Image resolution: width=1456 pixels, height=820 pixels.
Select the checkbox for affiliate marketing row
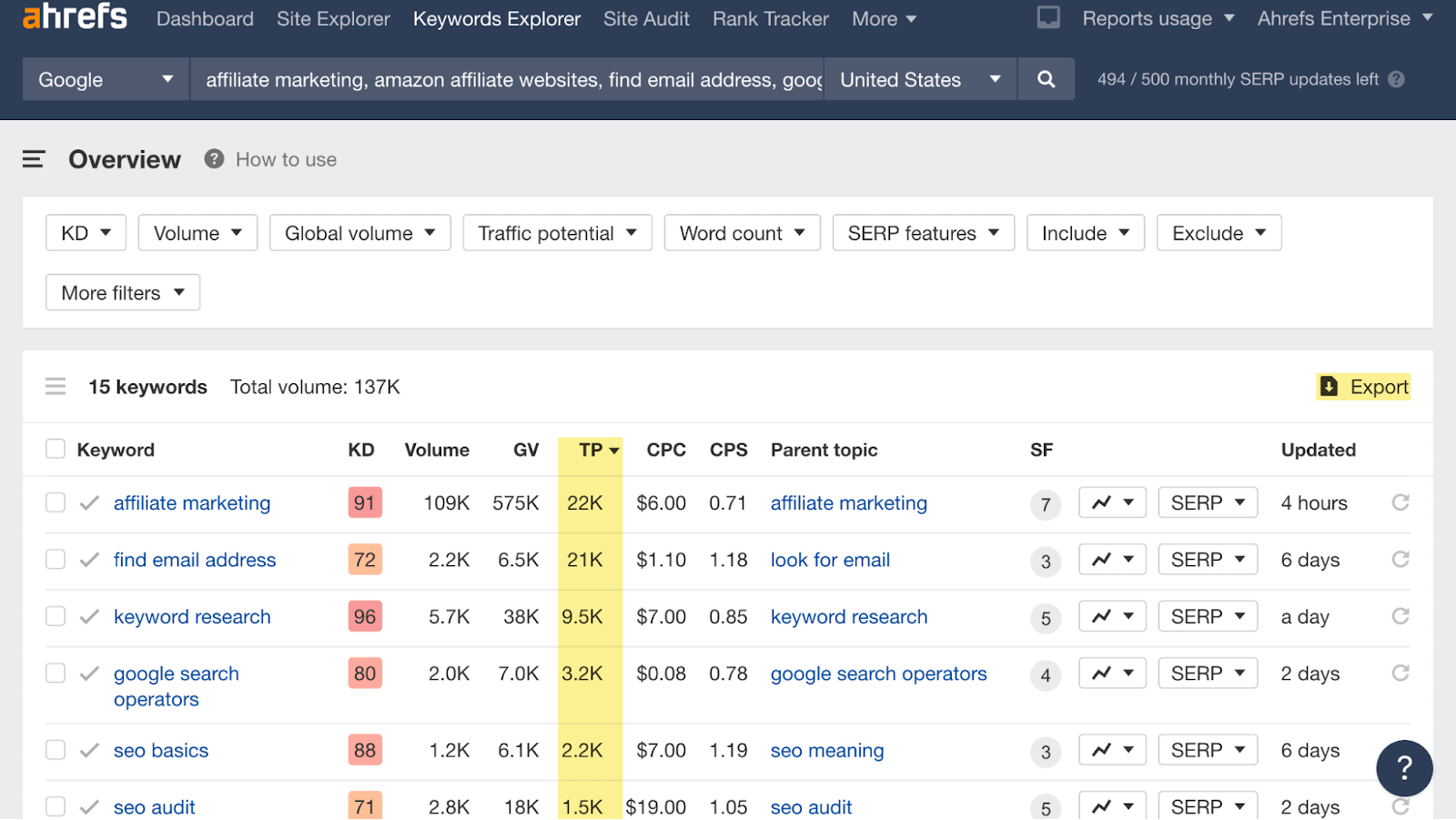[55, 502]
